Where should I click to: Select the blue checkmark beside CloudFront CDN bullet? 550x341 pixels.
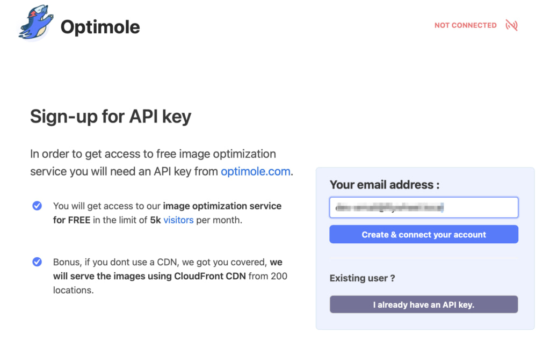(37, 262)
